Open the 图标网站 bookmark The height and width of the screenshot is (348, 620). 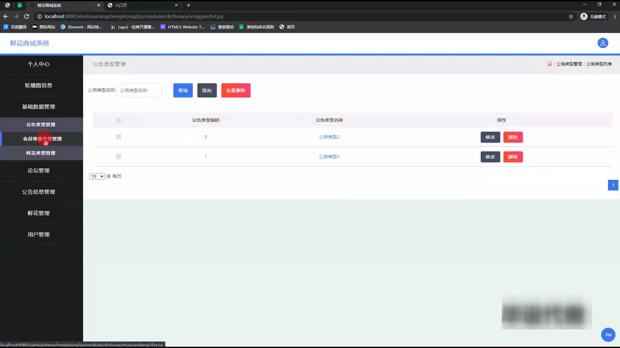click(x=44, y=27)
